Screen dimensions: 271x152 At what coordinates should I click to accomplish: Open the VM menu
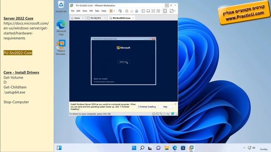click(x=91, y=11)
